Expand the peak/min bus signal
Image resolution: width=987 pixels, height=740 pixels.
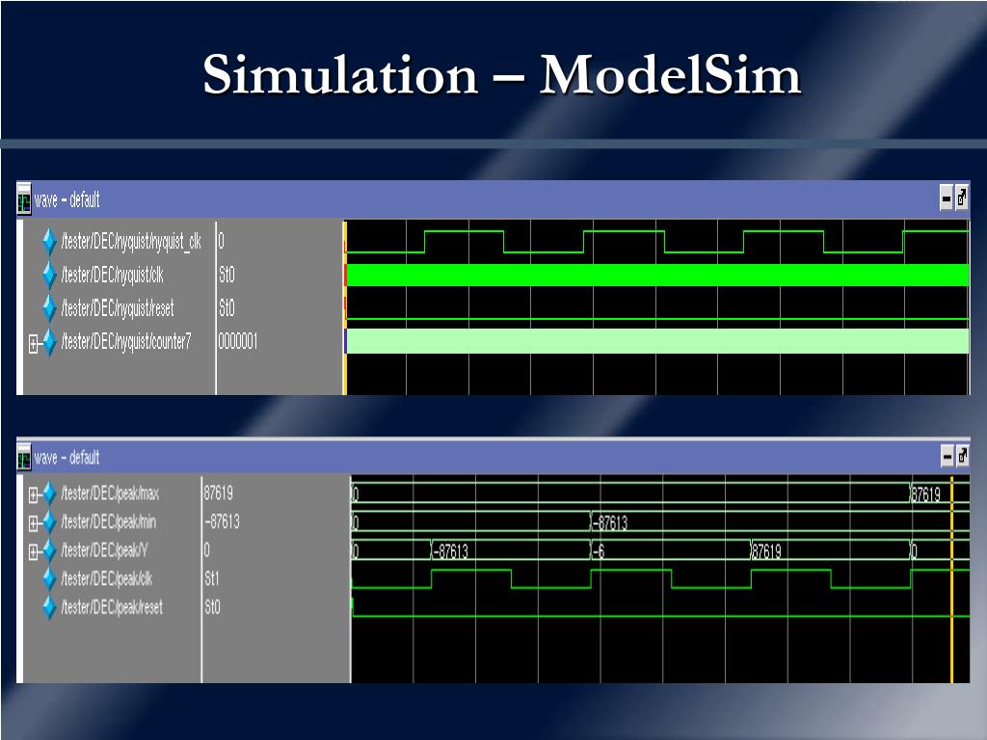click(x=34, y=523)
